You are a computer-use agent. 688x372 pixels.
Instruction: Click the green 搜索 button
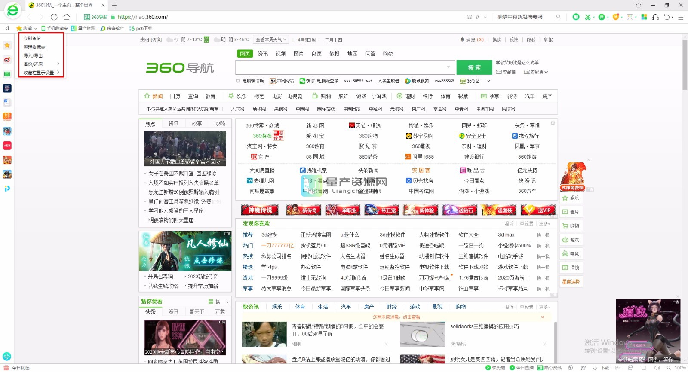click(474, 68)
